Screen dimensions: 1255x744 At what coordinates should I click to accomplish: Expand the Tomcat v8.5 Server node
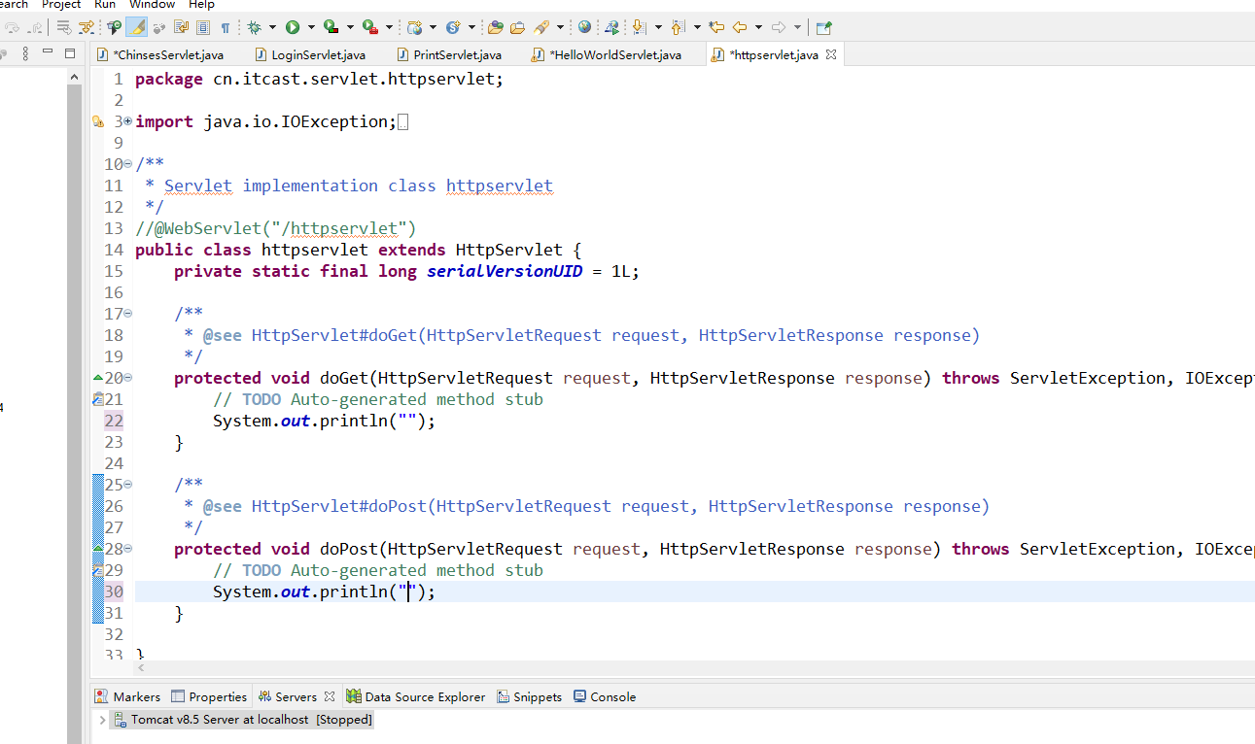[x=102, y=720]
